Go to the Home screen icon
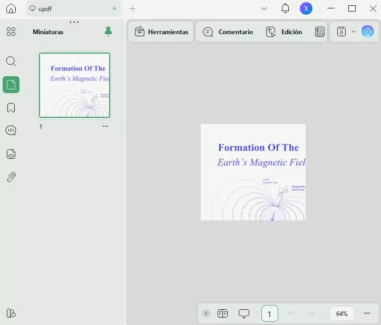 coord(11,9)
